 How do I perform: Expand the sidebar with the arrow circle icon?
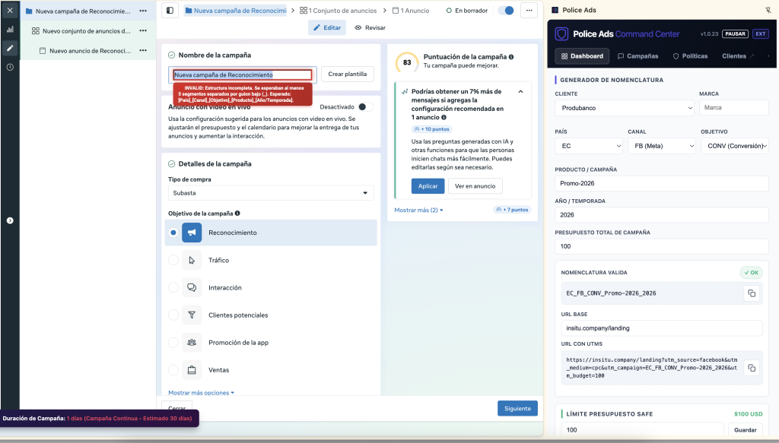tap(10, 220)
